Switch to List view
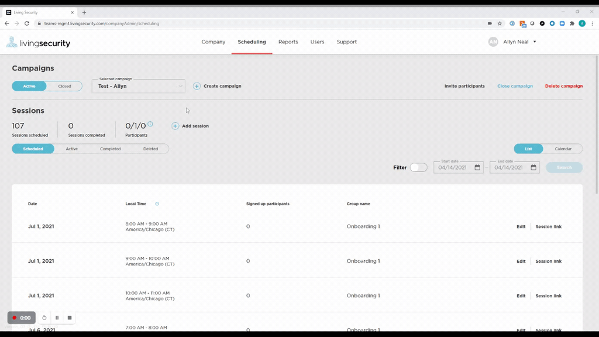Image resolution: width=599 pixels, height=337 pixels. point(528,149)
